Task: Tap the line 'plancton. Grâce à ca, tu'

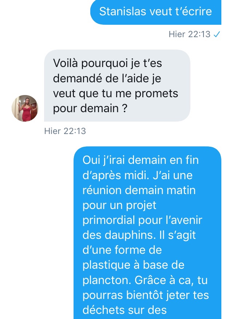Action: 145,280
